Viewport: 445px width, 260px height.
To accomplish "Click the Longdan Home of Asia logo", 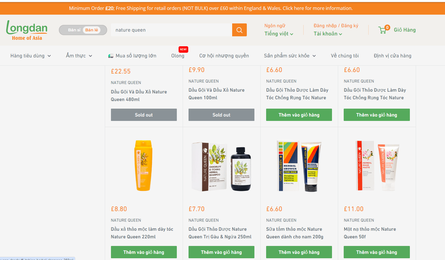I will click(x=27, y=30).
